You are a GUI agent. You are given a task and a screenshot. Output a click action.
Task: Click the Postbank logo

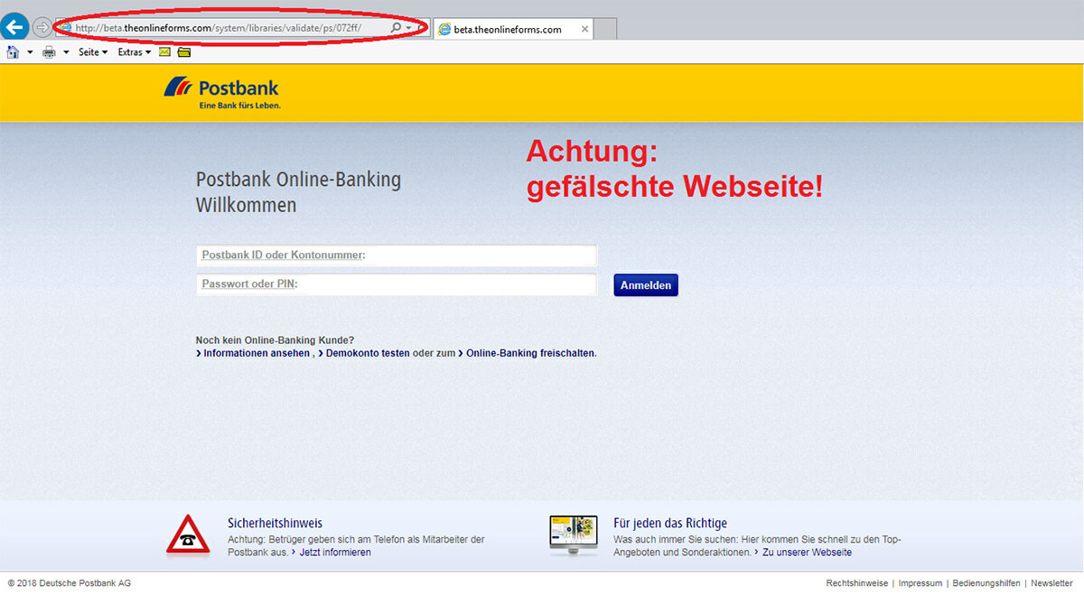pos(221,92)
